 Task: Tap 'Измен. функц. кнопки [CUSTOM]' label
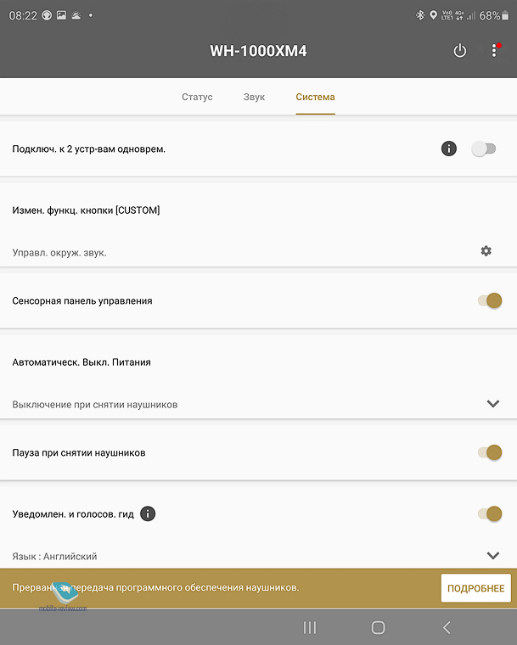(x=86, y=210)
